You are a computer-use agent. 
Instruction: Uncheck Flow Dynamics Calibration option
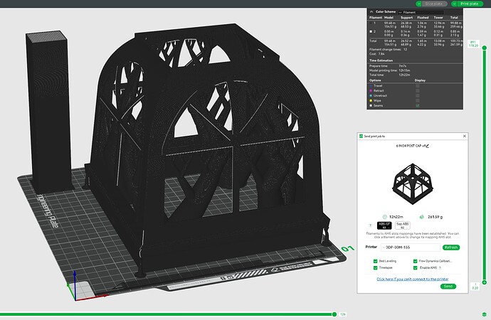coord(416,261)
